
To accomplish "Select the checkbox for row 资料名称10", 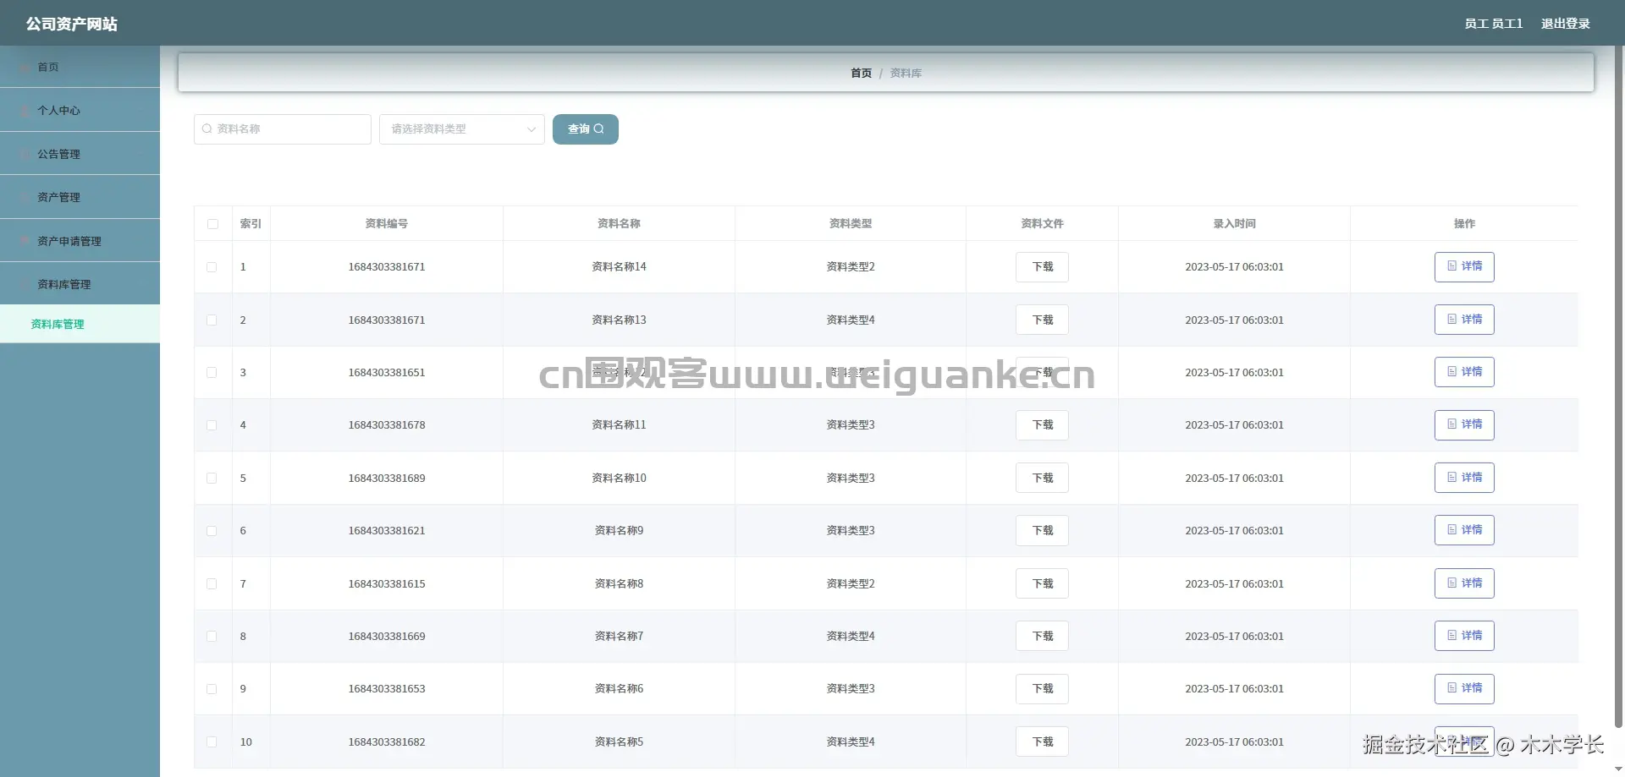I will [x=212, y=479].
